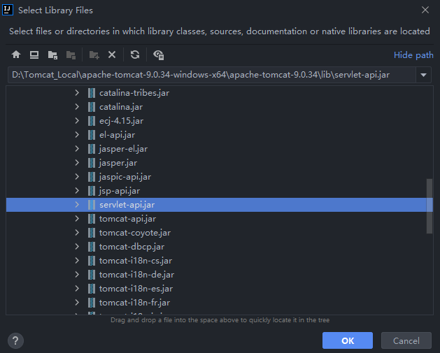Screen dimensions: 440x353
Task: Expand tomcat-api.jar node
Action: coord(77,219)
